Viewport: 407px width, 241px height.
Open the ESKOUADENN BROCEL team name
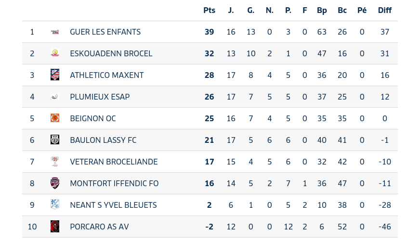(x=111, y=53)
